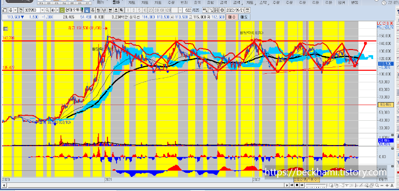Click the A text tool icon
Image resolution: width=399 pixels, height=191 pixels.
[392, 185]
